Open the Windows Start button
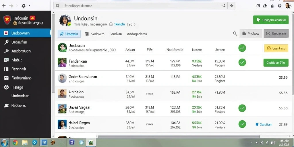This screenshot has height=147, width=294. click(x=4, y=143)
